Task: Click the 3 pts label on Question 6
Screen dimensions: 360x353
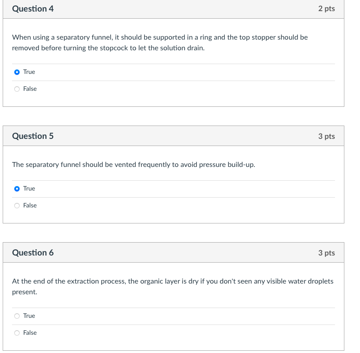Action: [x=327, y=253]
